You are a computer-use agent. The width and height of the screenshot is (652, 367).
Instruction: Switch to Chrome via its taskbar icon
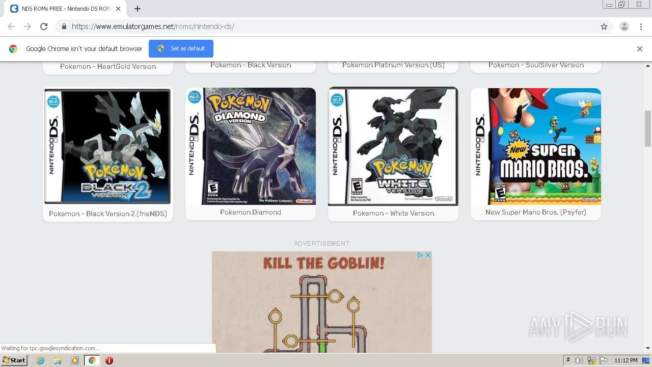92,360
